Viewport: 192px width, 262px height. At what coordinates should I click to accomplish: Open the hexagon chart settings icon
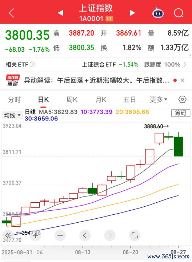click(x=182, y=99)
